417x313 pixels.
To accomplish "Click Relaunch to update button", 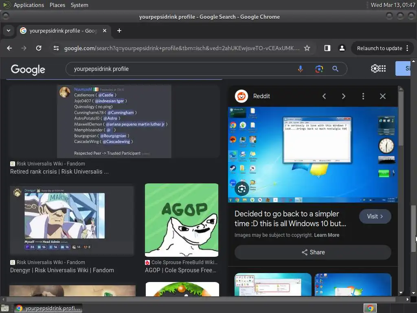I will point(380,48).
